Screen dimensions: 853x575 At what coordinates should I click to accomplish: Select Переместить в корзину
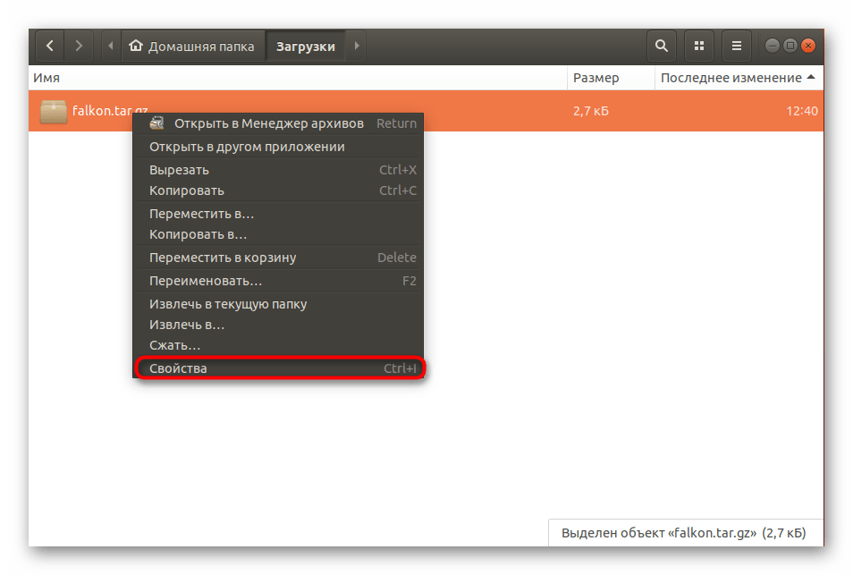(x=223, y=258)
